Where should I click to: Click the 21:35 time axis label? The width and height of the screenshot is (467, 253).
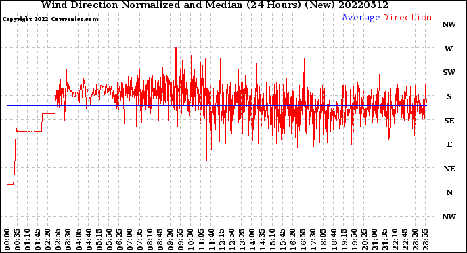[x=384, y=240]
